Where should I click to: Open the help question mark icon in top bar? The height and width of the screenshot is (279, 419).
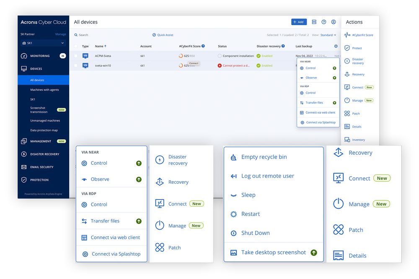click(323, 22)
